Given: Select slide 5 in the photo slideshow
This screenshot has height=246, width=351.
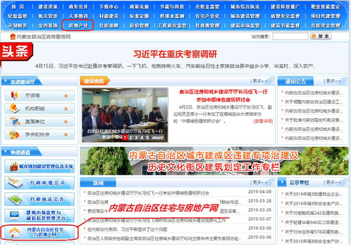Looking at the screenshot, I should (147, 138).
